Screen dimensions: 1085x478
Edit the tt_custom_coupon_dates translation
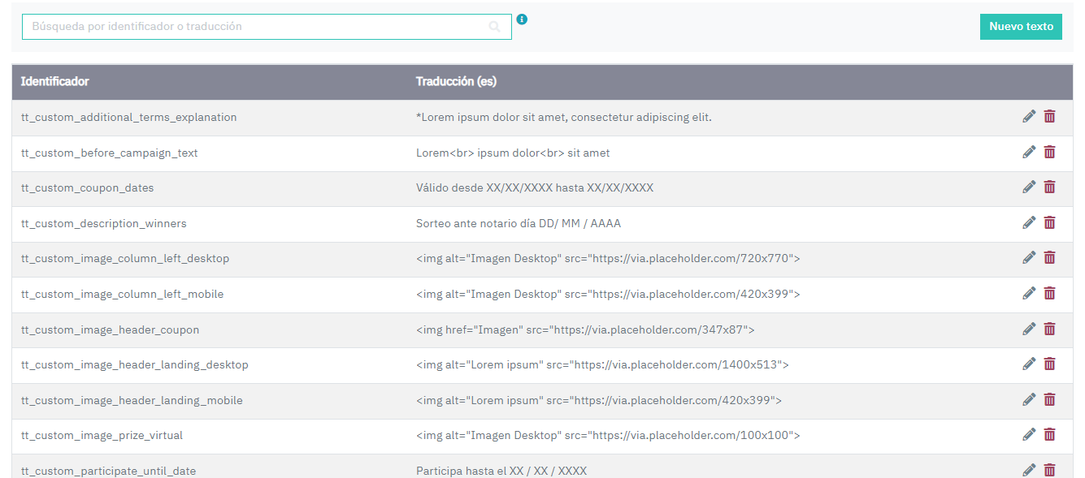1029,187
